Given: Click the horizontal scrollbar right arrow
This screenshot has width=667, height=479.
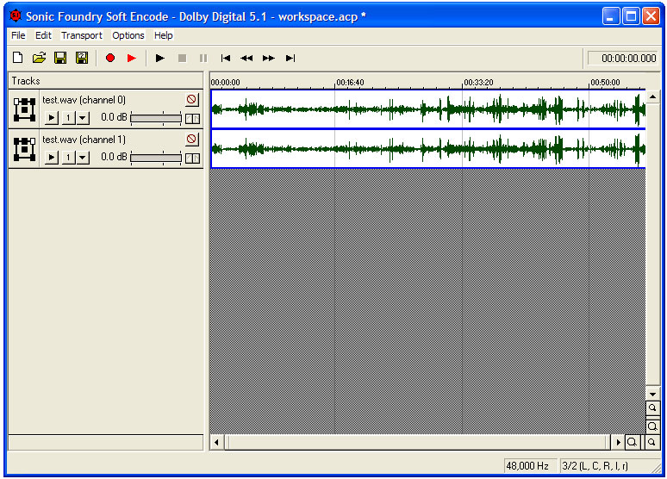Looking at the screenshot, I should point(618,443).
